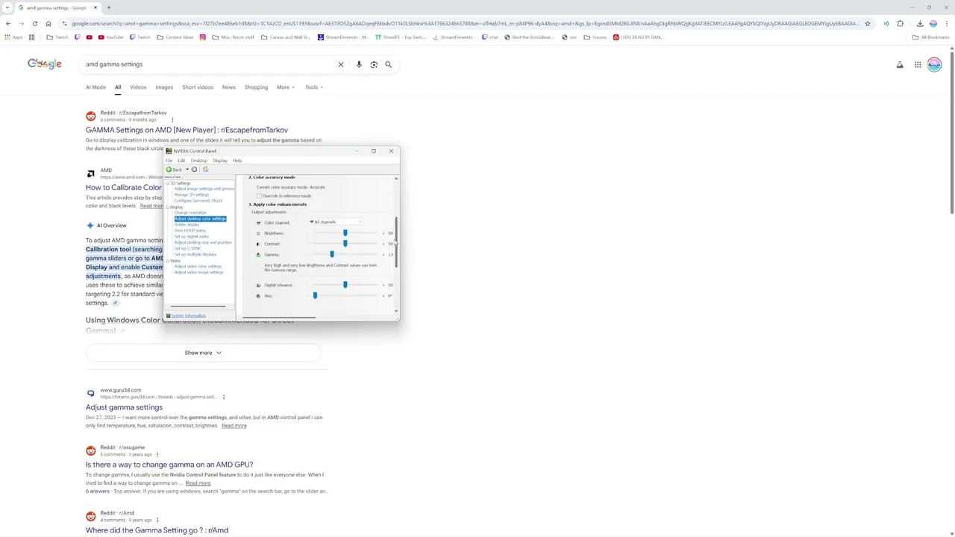Click the Digital vibrance slider handle
The height and width of the screenshot is (537, 955).
(x=345, y=285)
